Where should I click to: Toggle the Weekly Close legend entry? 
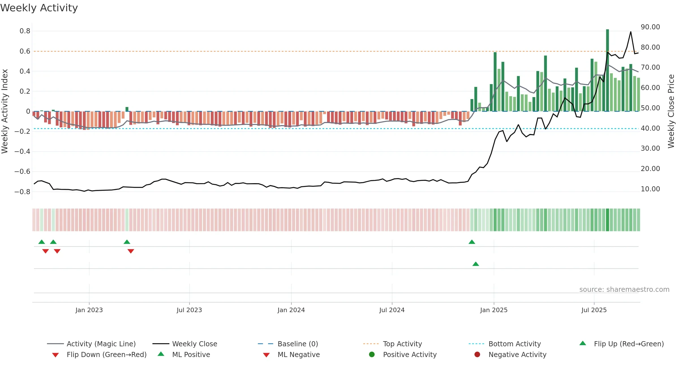[185, 344]
